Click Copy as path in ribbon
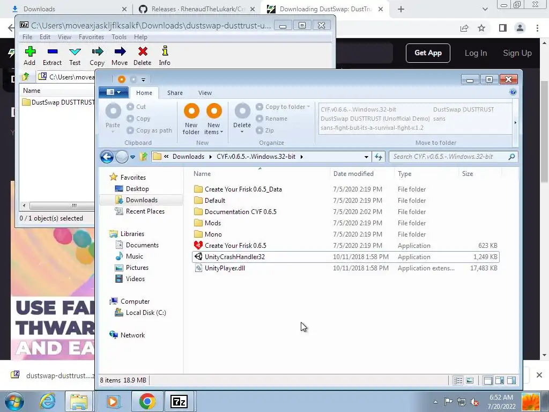This screenshot has width=549, height=412. [149, 130]
